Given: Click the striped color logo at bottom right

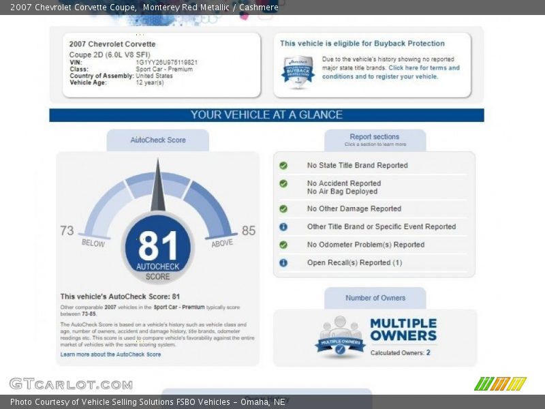Looking at the screenshot, I should [x=500, y=384].
